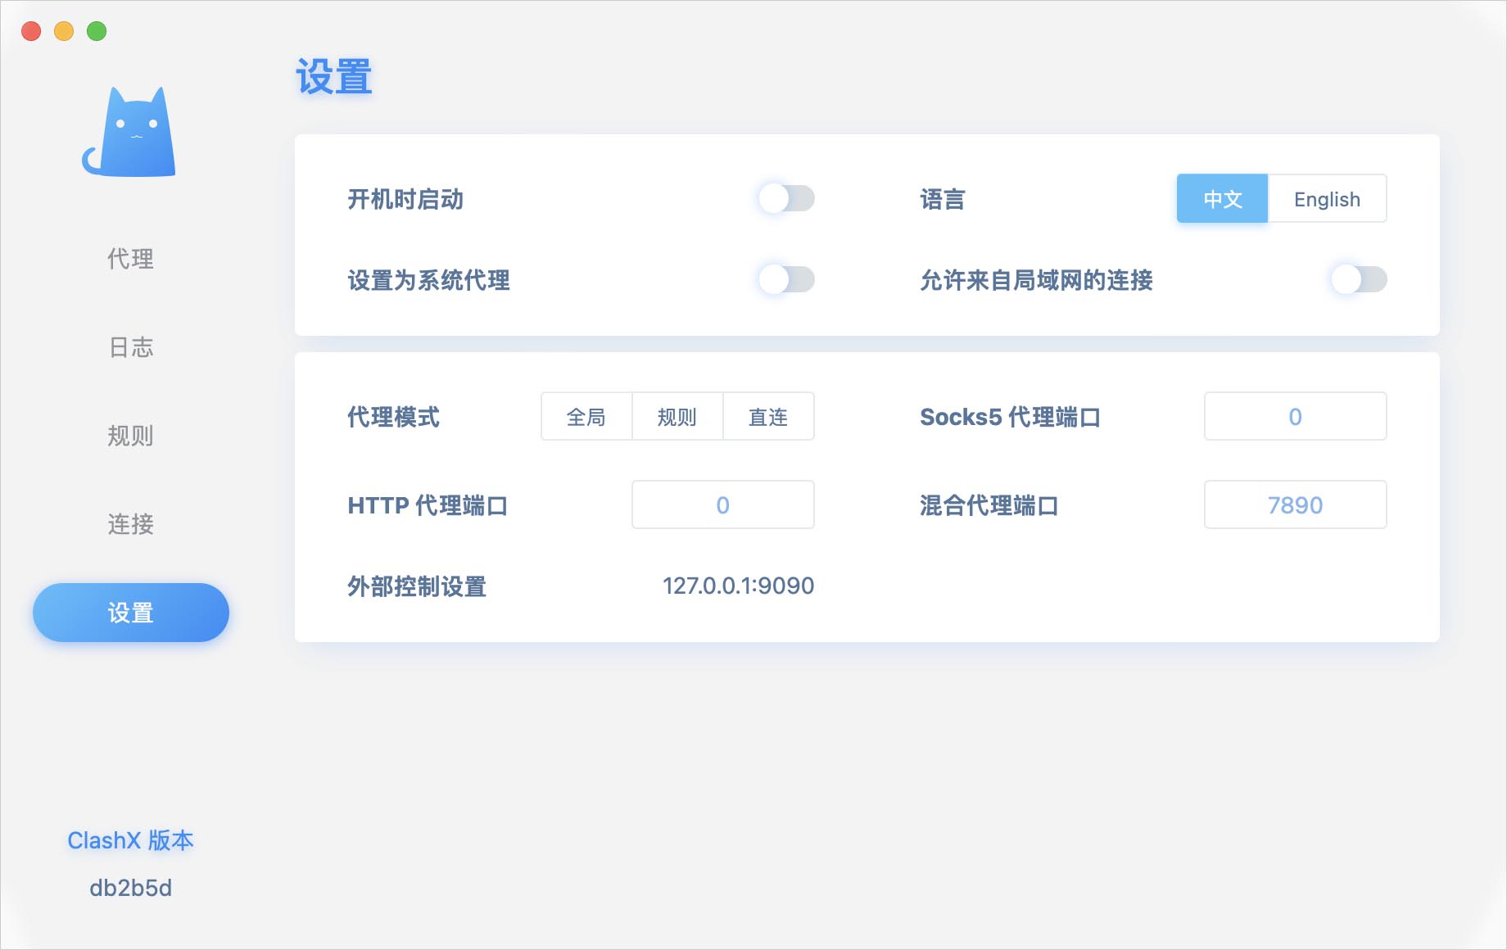
Task: Click the 混合代理端口 field showing 7890
Action: (x=1295, y=505)
